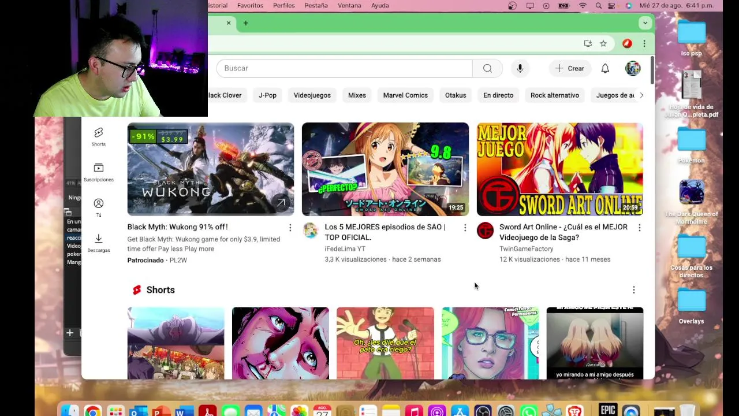The height and width of the screenshot is (416, 739).
Task: Open options for Black Myth Wukong ad
Action: click(290, 228)
